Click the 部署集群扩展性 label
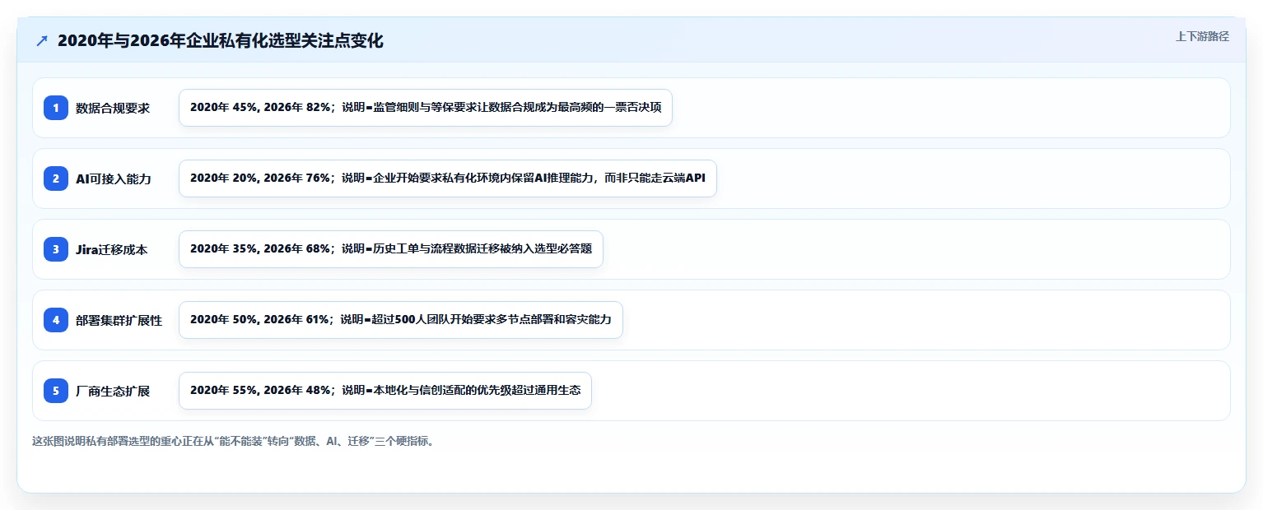 [x=119, y=320]
